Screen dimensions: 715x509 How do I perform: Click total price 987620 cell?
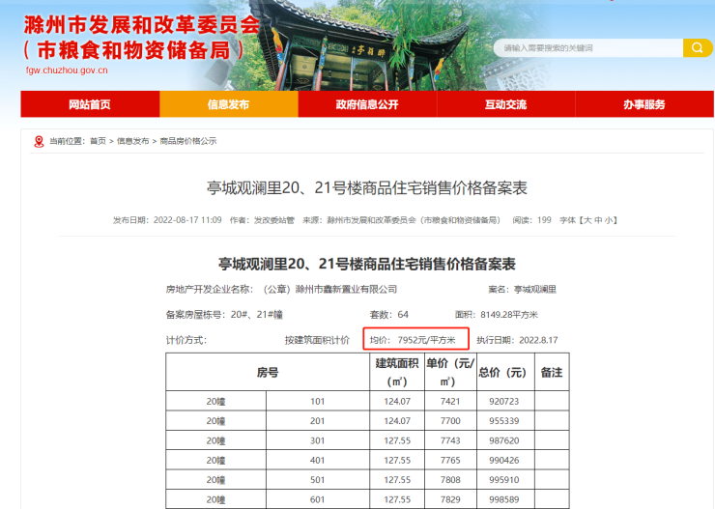point(504,440)
